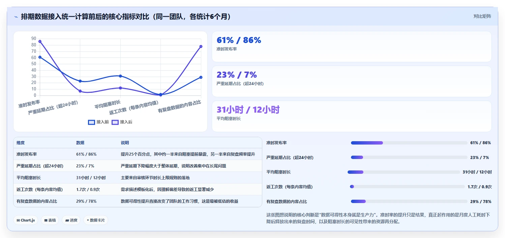
Task: Click the 接入后 data point at 准时发布率
Action: (40, 41)
